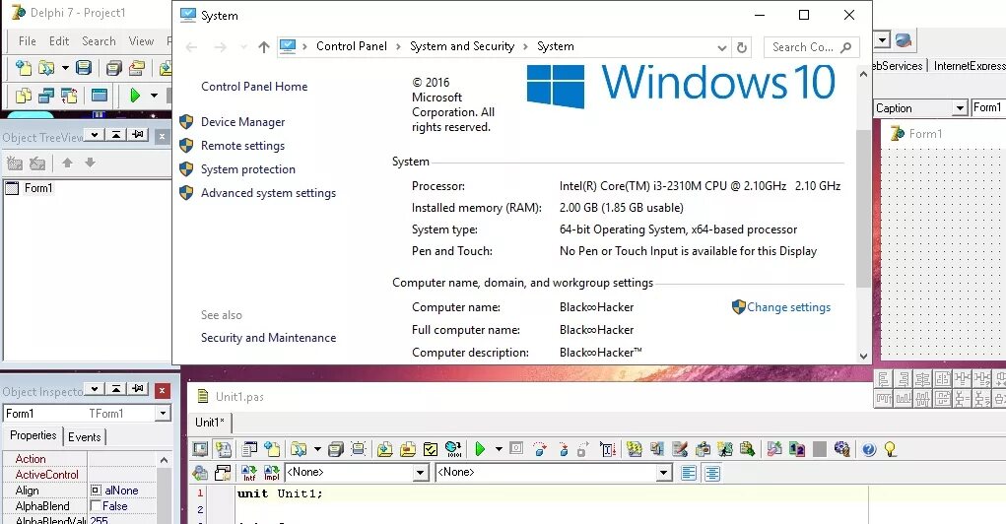Click Open Project icon in Delphi main toolbar

pos(137,68)
